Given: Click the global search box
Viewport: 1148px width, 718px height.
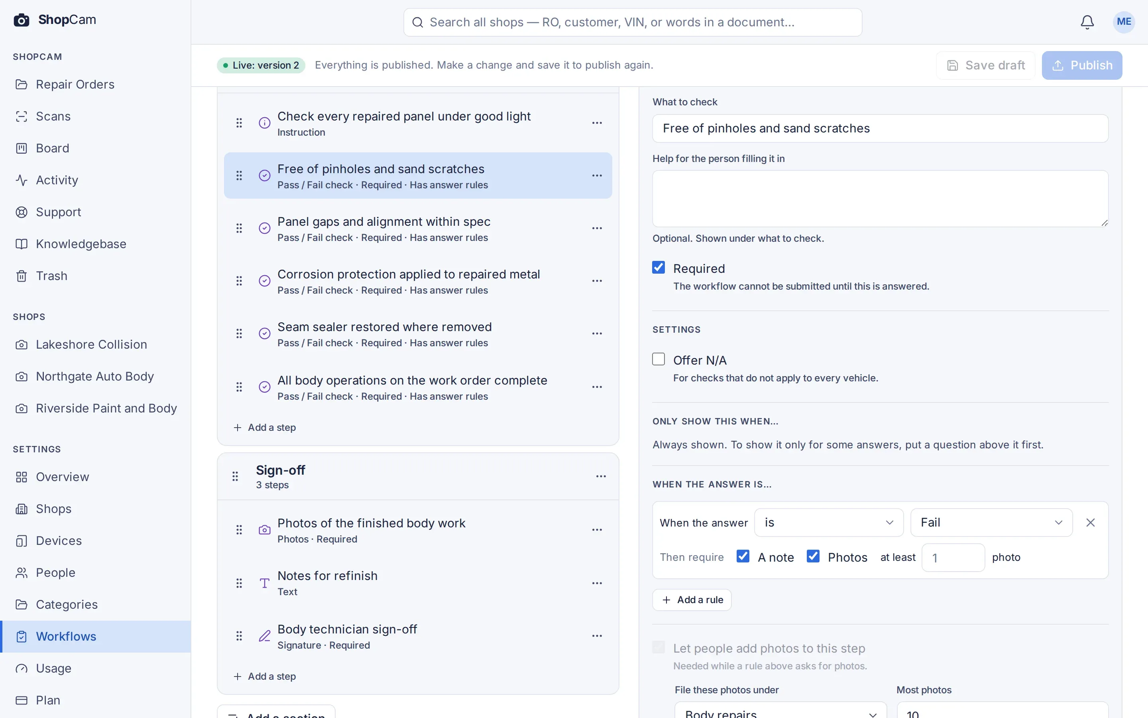Looking at the screenshot, I should click(x=632, y=22).
